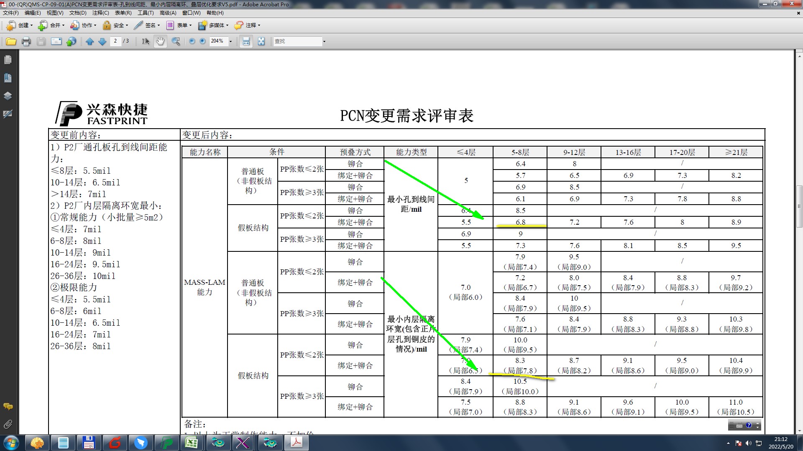Expand the zoom percentage dropdown arrow
This screenshot has width=803, height=451.
(230, 41)
